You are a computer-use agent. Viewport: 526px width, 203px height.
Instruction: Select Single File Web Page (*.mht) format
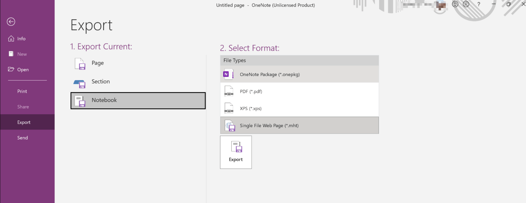pyautogui.click(x=299, y=125)
